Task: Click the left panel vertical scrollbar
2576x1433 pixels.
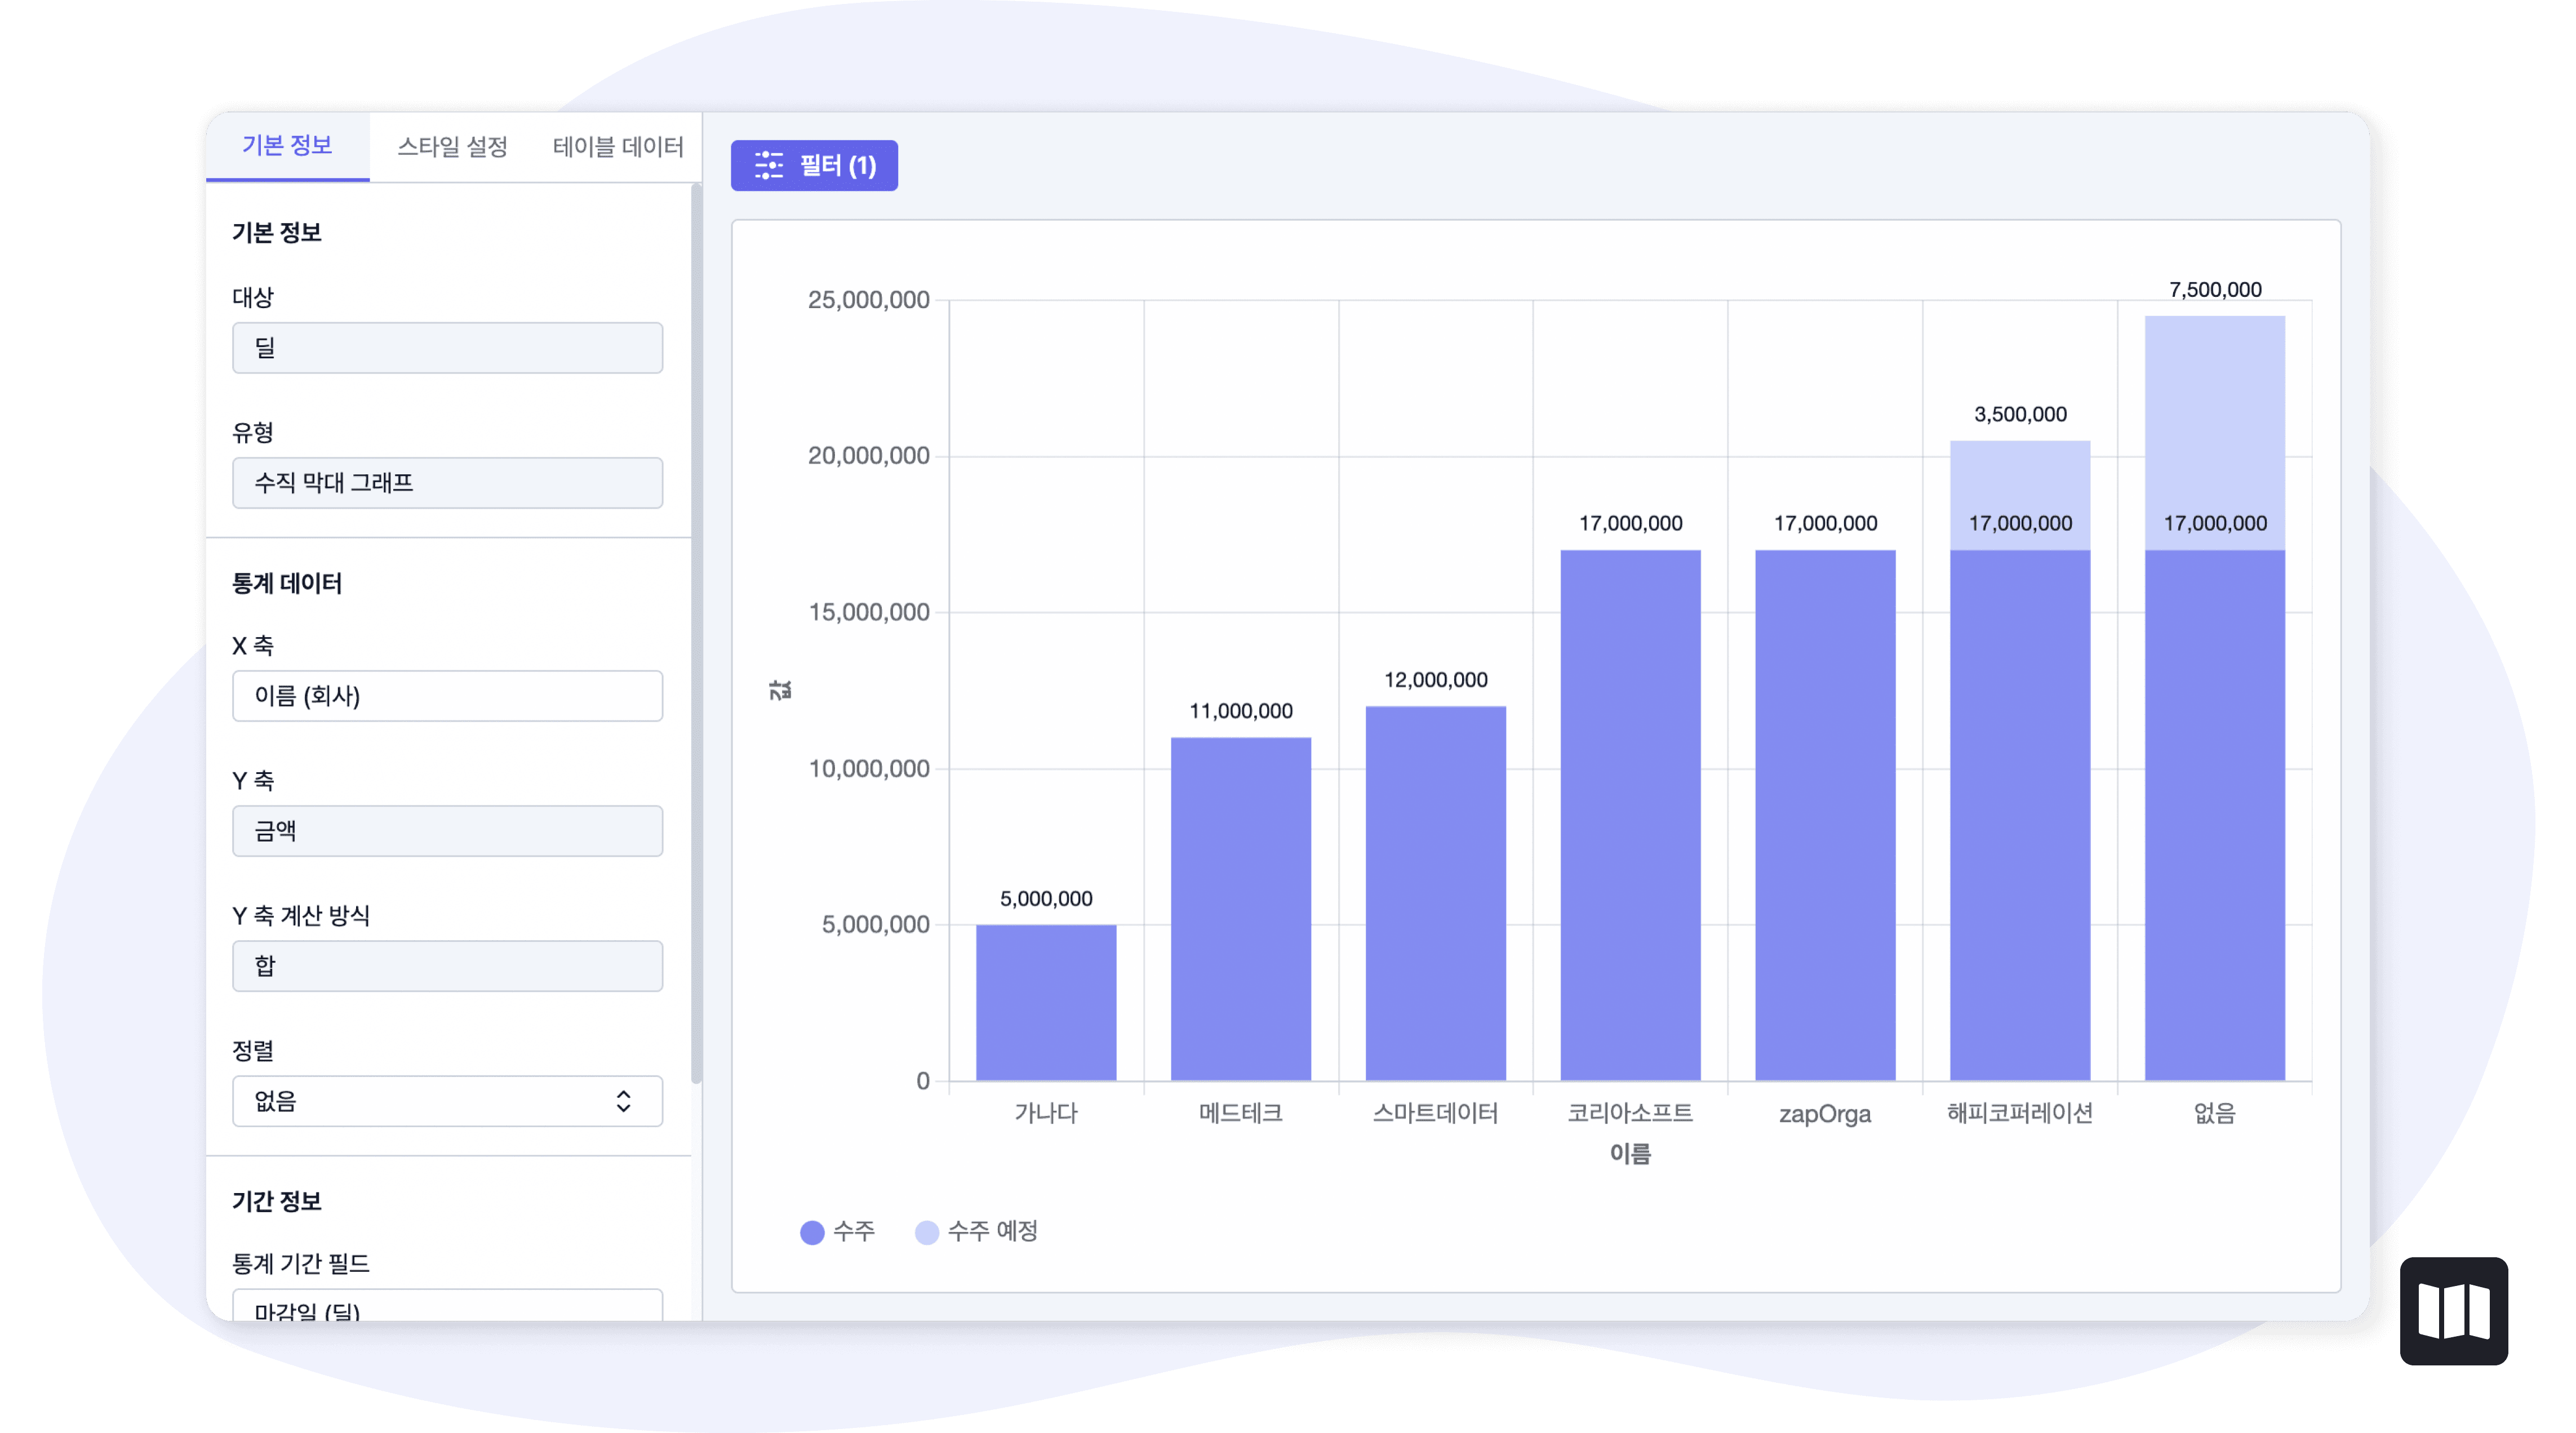Action: point(697,632)
